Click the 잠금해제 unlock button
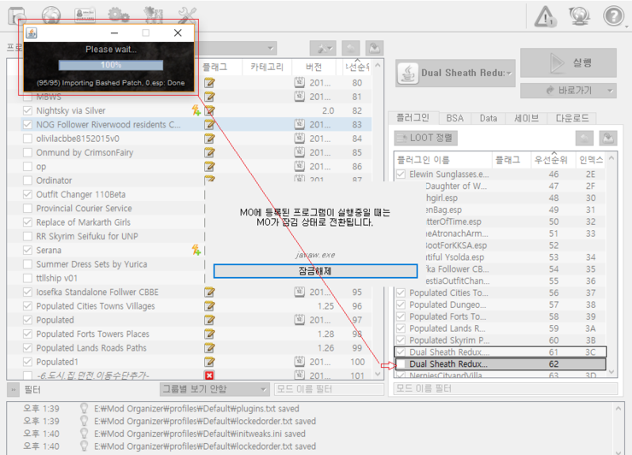Viewport: 632px width, 455px height. click(315, 271)
